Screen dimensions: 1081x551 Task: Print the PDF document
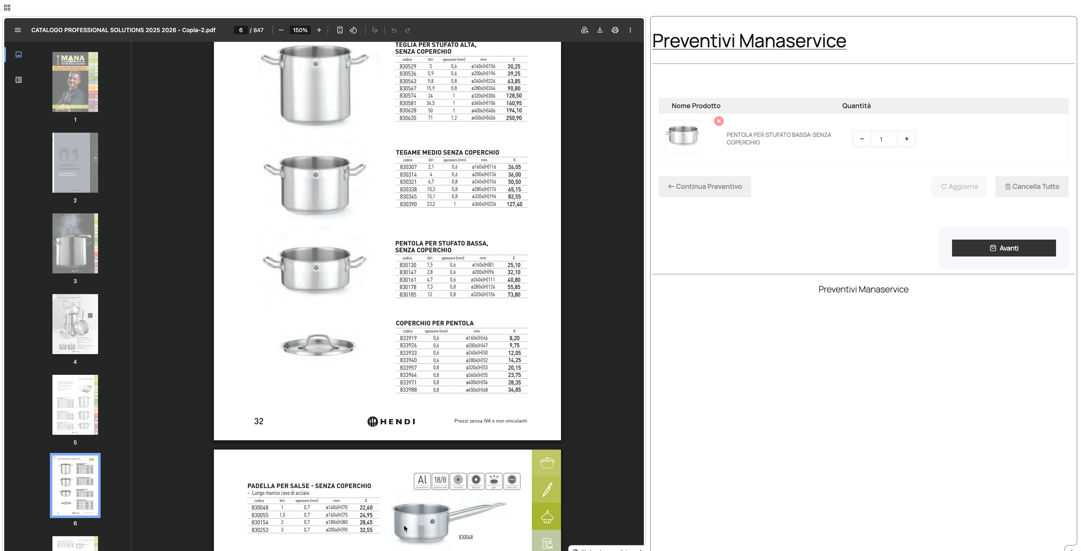[615, 30]
